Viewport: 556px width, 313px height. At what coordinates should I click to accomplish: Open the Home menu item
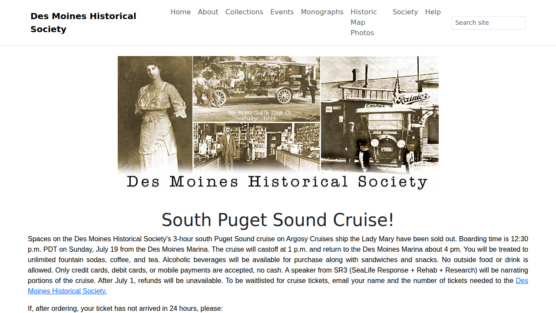coord(180,12)
